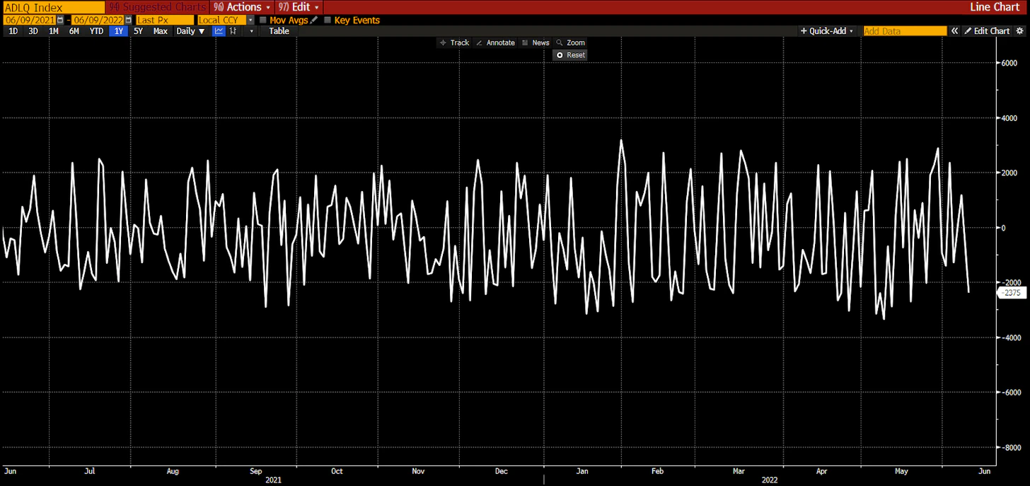Open chart settings with the gear icon
The image size is (1030, 486).
click(x=1020, y=31)
